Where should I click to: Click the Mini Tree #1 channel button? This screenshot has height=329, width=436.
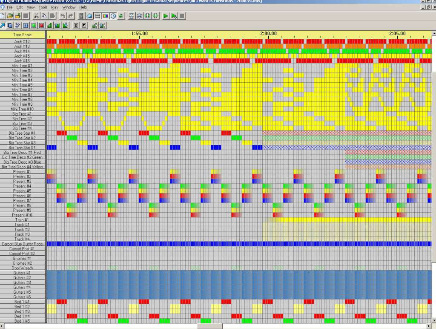click(x=22, y=66)
